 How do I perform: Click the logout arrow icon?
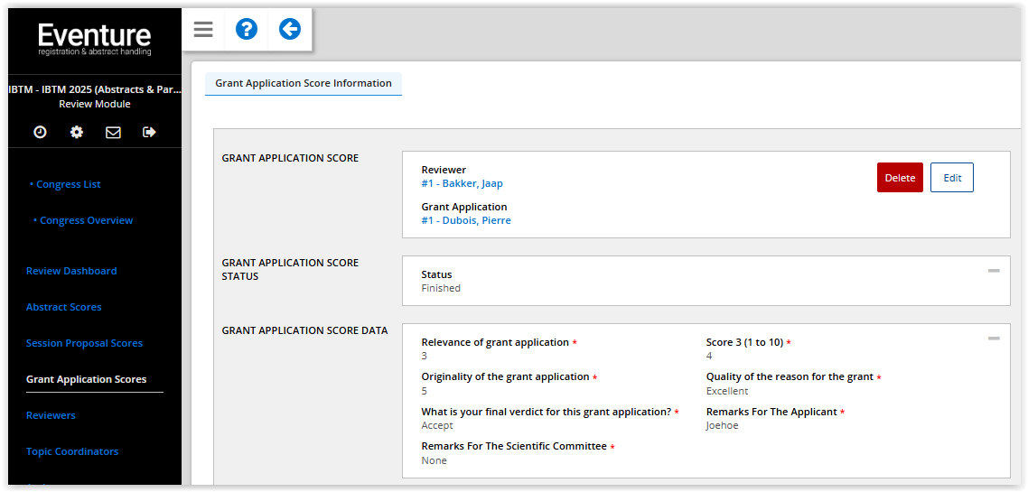(x=149, y=132)
